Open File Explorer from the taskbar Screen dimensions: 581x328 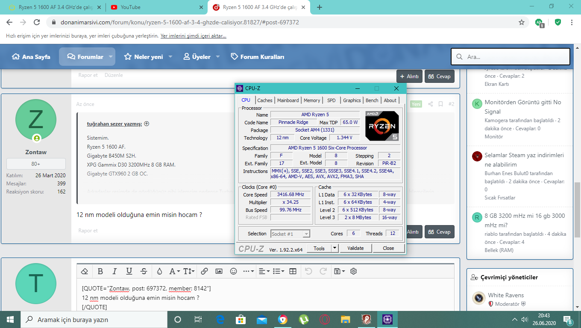346,319
